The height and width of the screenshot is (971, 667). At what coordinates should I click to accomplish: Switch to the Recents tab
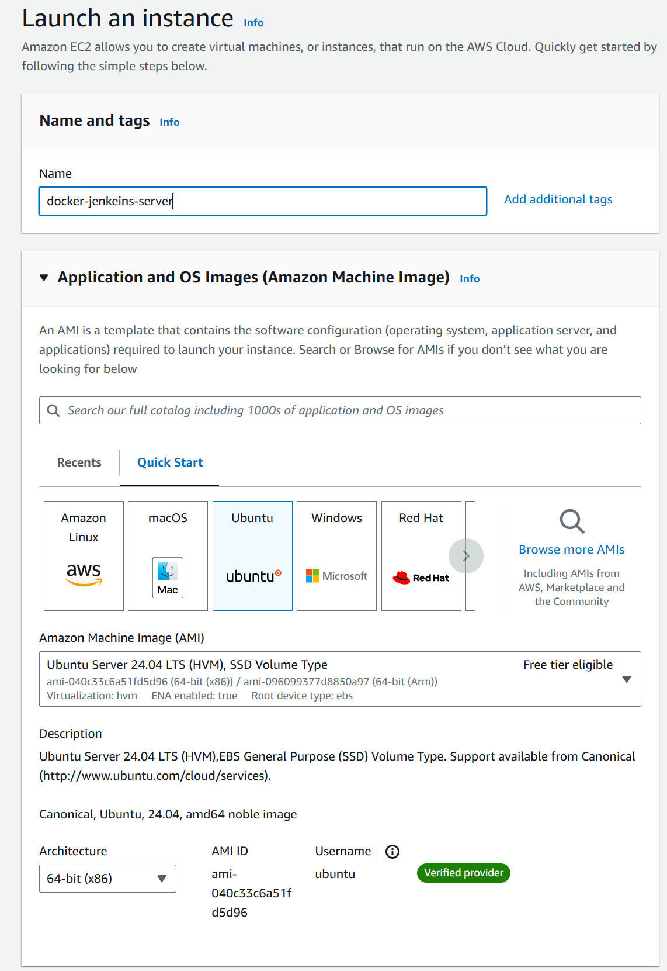pyautogui.click(x=79, y=462)
